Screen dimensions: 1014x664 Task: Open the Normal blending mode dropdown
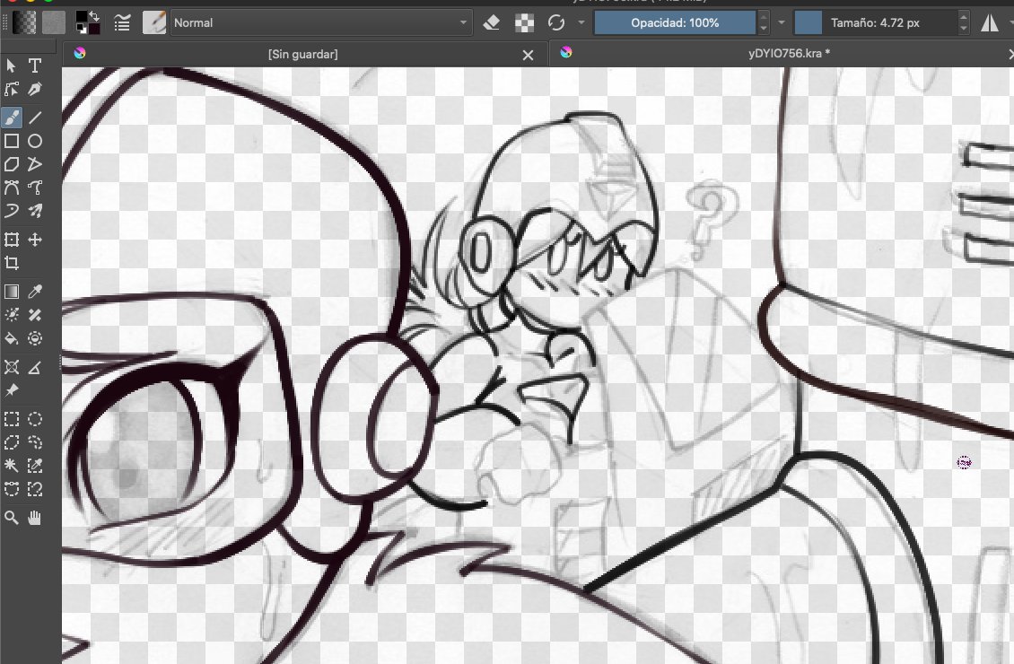[320, 22]
